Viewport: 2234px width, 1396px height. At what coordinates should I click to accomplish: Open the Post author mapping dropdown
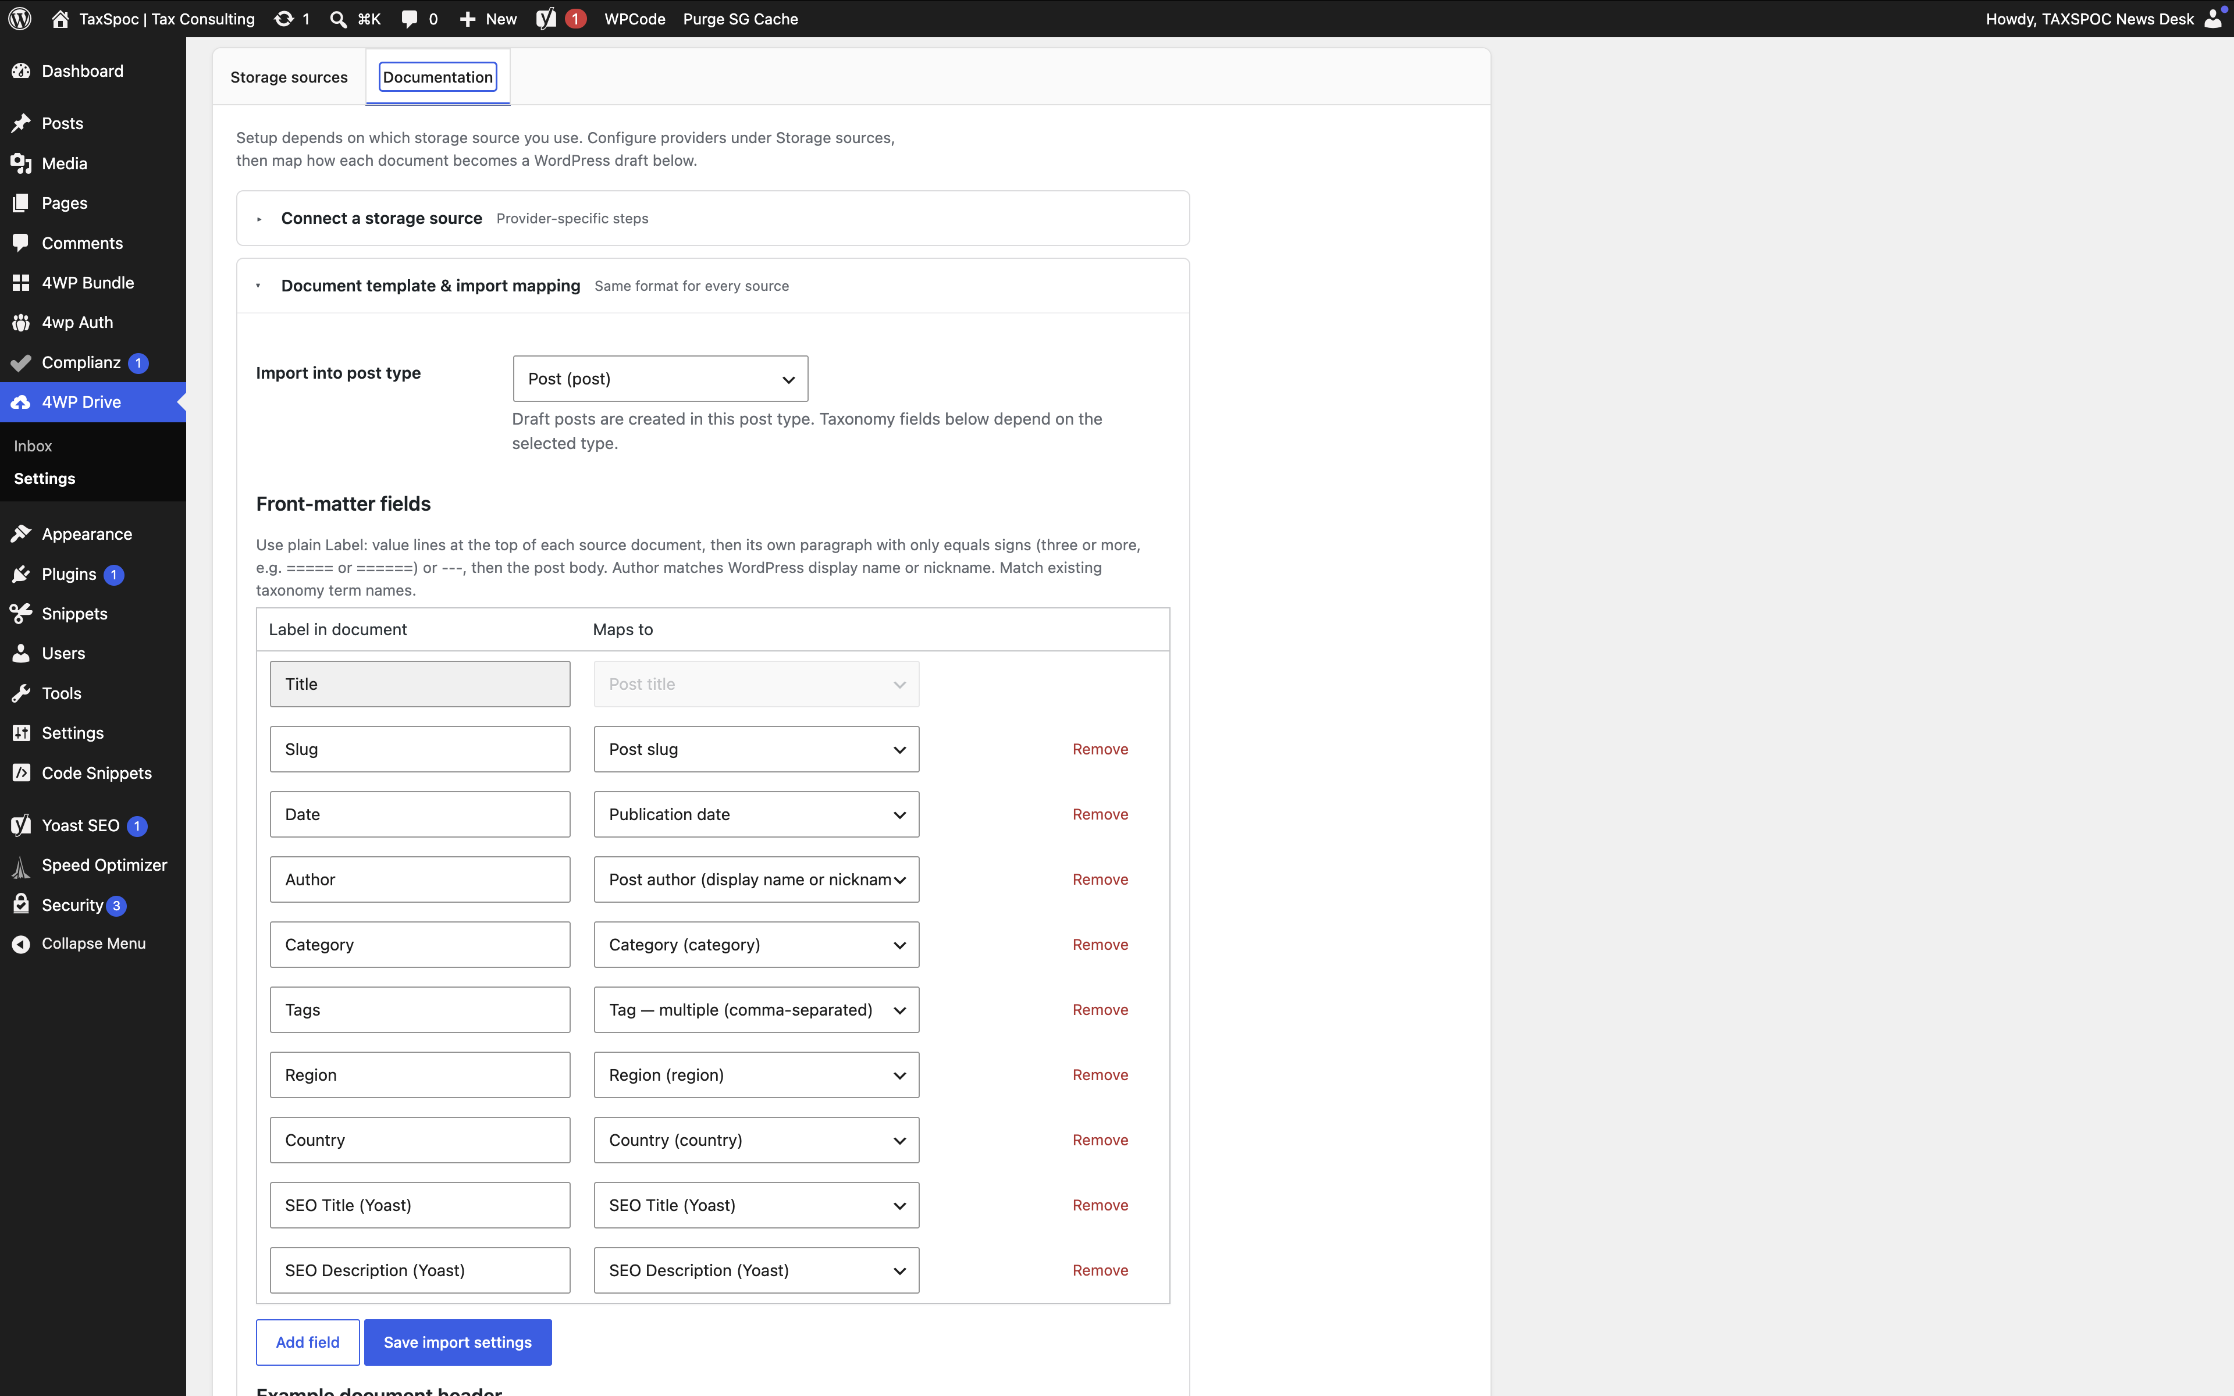(x=756, y=879)
